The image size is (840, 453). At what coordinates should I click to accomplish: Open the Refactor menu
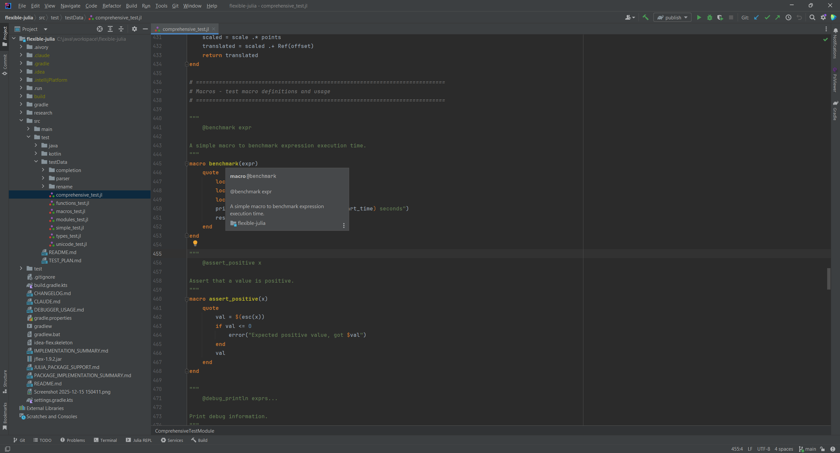[x=112, y=6]
